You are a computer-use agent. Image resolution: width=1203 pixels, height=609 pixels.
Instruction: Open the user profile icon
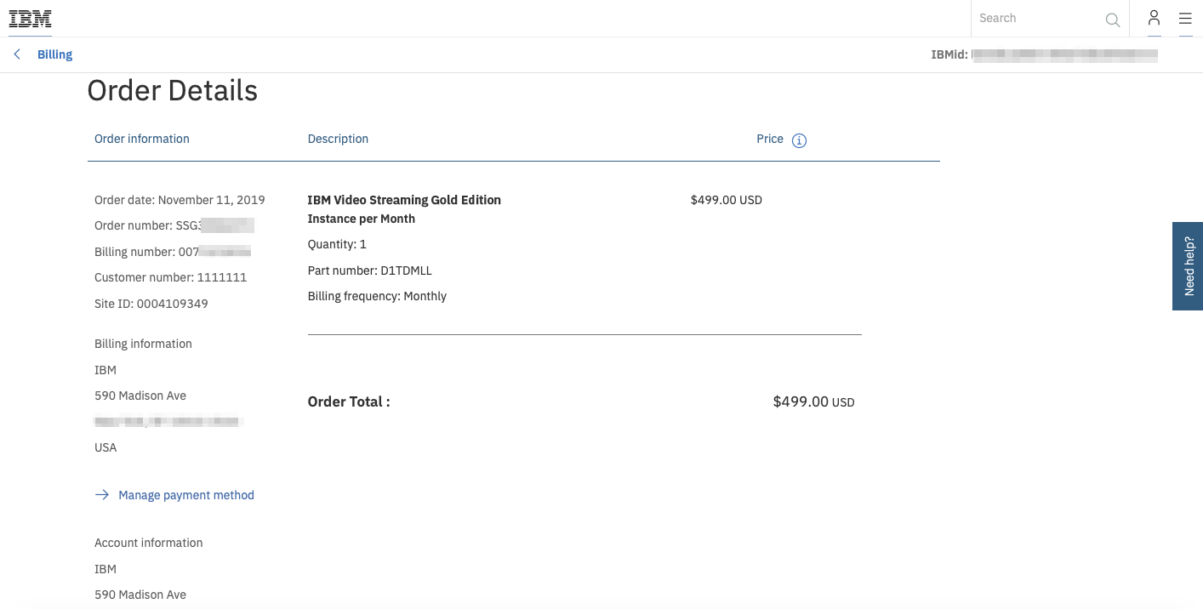pyautogui.click(x=1154, y=18)
